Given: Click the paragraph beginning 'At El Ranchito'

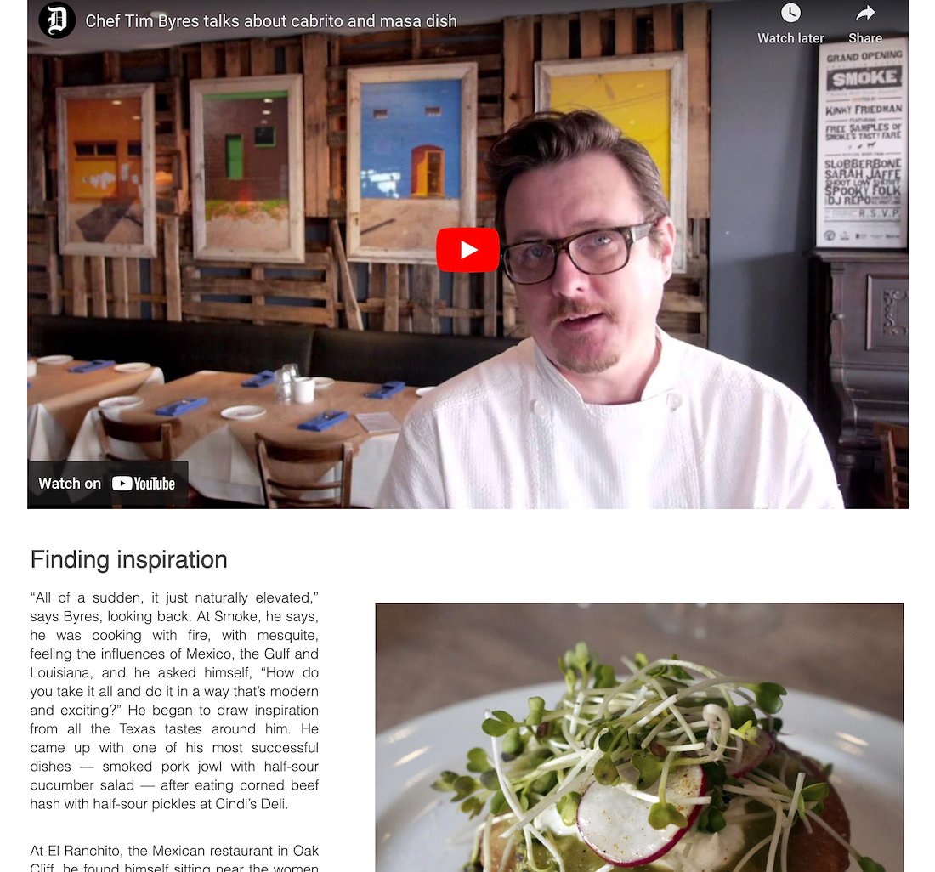Looking at the screenshot, I should pos(174,858).
